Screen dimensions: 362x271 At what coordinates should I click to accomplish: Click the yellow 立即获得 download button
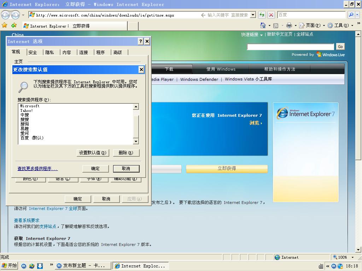tap(227, 168)
